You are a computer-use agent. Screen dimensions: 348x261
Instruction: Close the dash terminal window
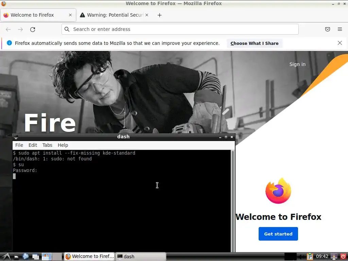(232, 137)
